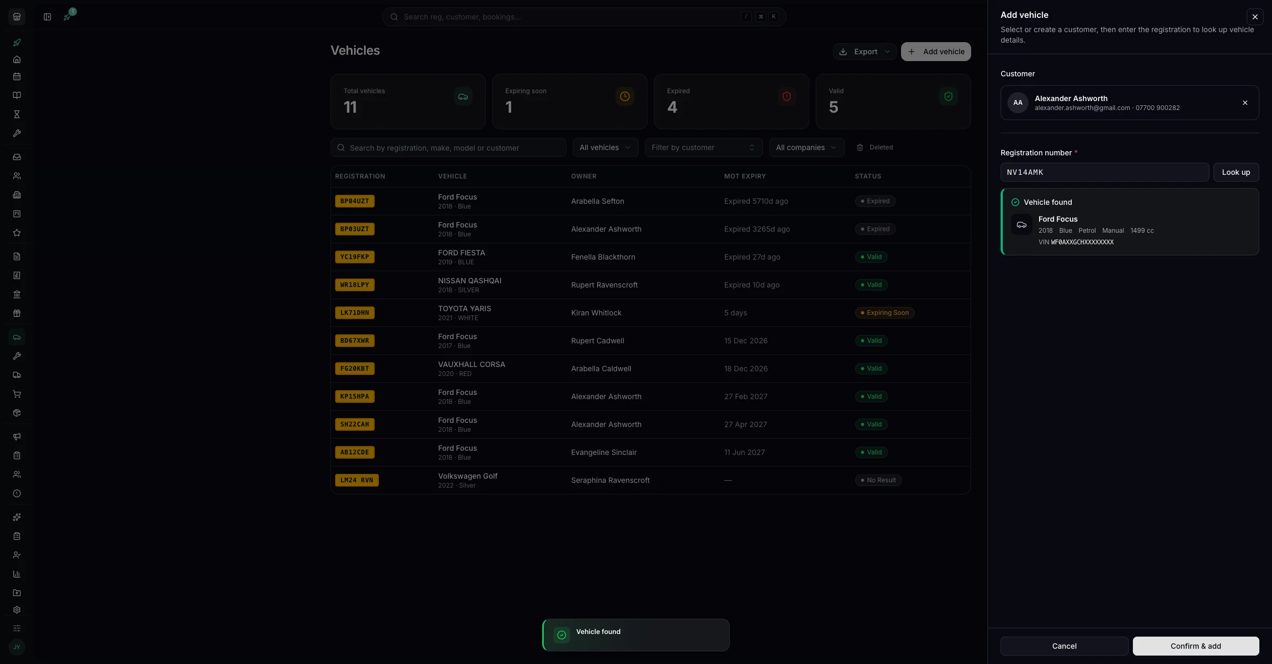Open the store logo icon in sidebar

click(x=17, y=17)
